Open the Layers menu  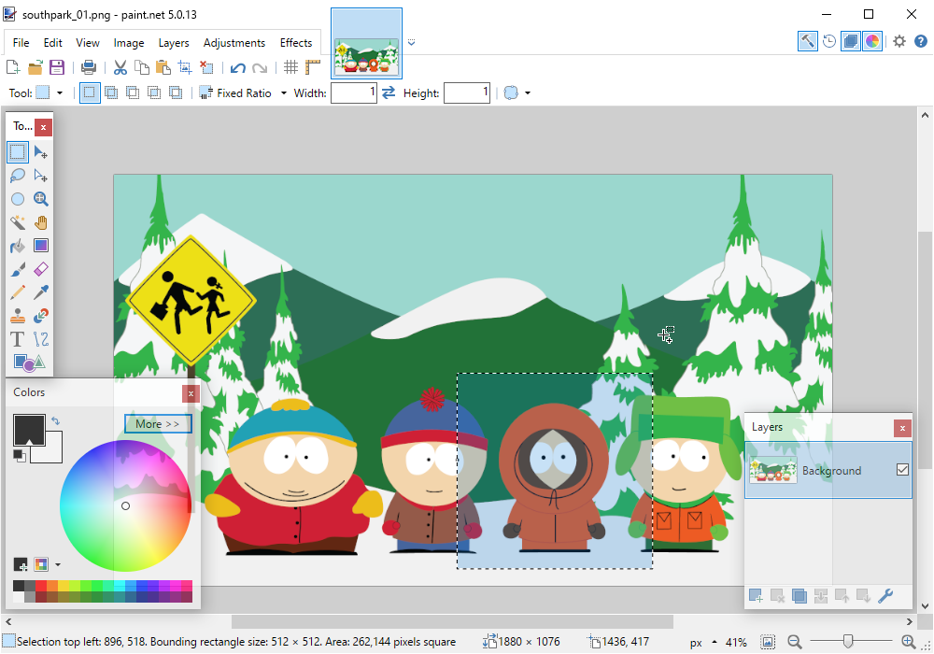(x=174, y=43)
